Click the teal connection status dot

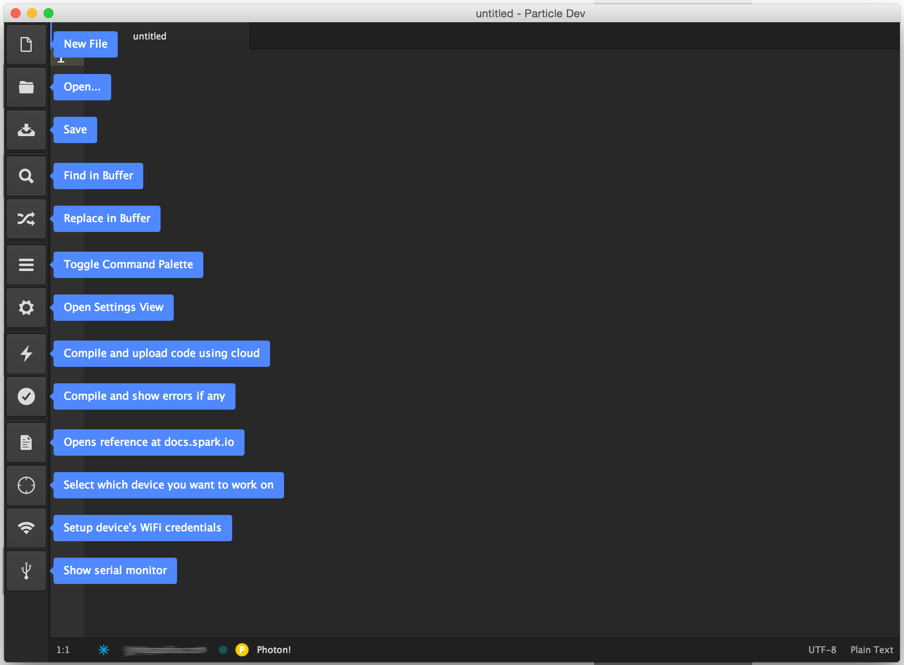click(x=223, y=650)
